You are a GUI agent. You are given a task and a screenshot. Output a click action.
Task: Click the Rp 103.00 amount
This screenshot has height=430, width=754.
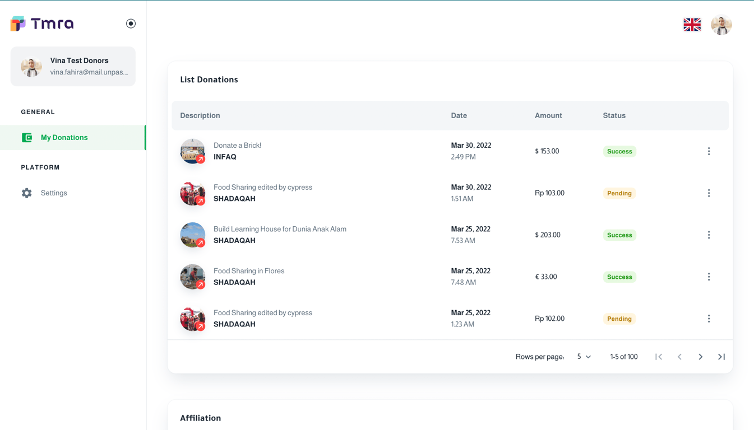(549, 193)
